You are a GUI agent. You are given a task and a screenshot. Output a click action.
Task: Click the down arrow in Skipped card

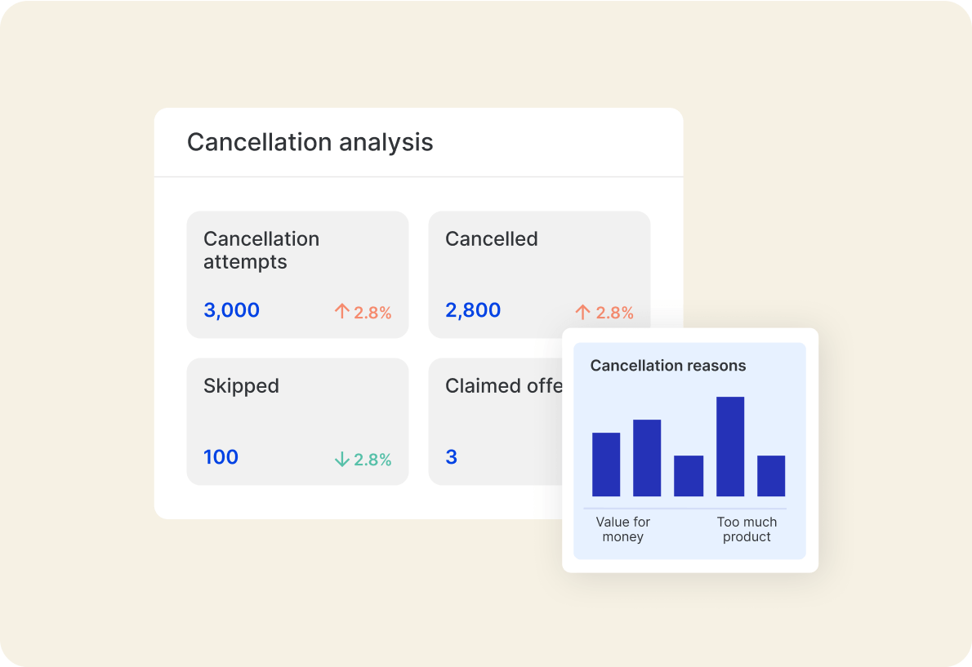[341, 460]
